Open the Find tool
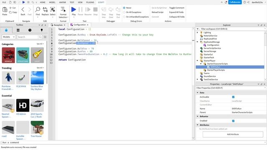This screenshot has width=267, height=150. [38, 10]
